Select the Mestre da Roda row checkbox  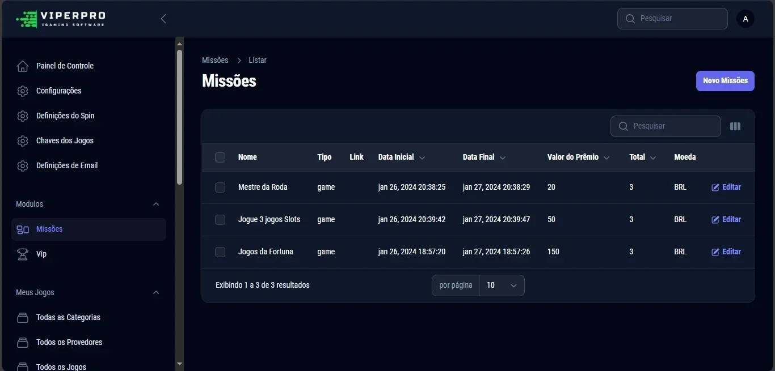(220, 187)
